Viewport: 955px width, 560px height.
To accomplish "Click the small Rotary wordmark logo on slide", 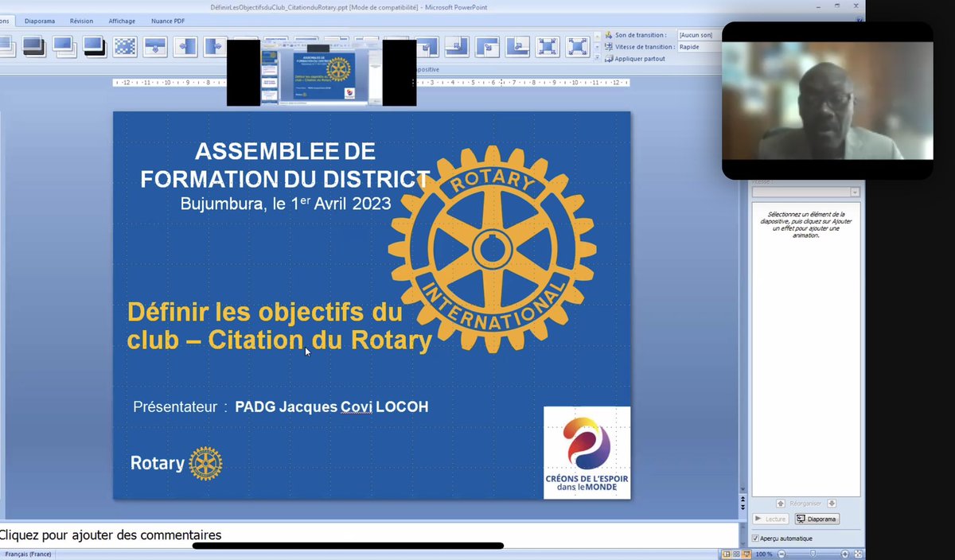I will point(177,463).
